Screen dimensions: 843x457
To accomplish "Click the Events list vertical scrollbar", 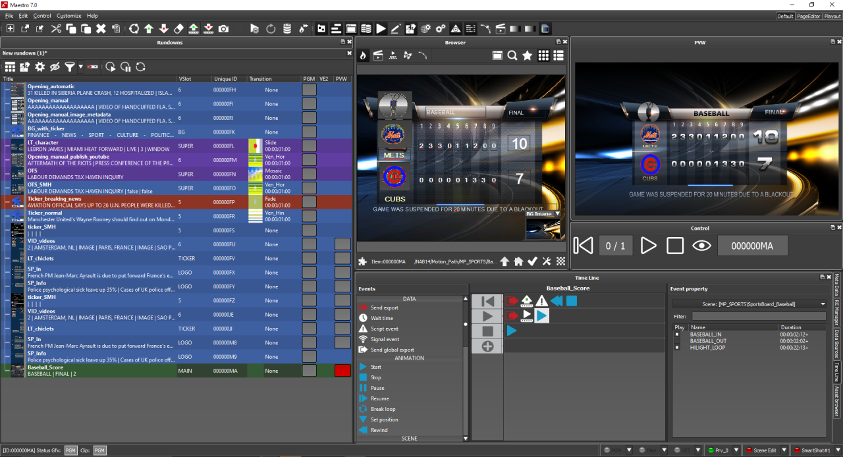I will pos(466,367).
